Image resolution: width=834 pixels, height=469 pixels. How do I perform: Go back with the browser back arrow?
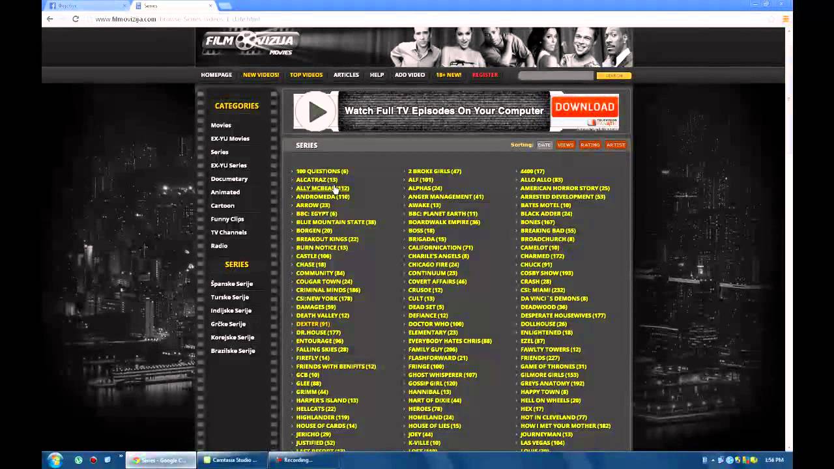[50, 19]
